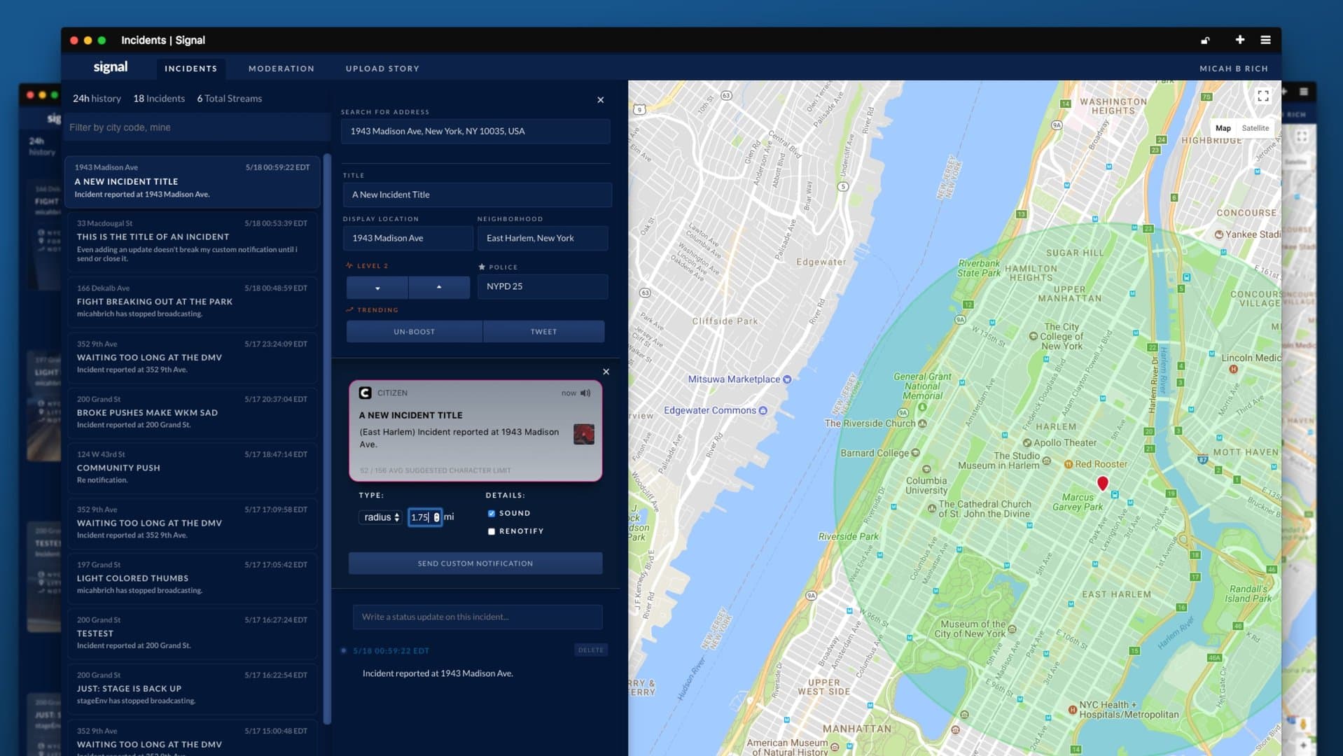Viewport: 1343px width, 756px height.
Task: Click the level increase chevron
Action: point(439,287)
